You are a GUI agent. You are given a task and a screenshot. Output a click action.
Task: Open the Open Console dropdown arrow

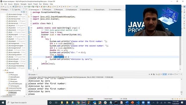[x=177, y=74]
